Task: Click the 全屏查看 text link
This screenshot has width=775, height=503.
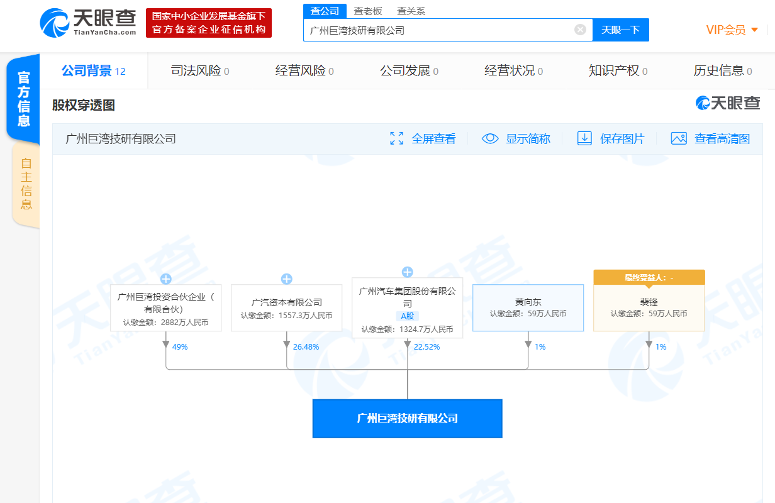Action: coord(433,139)
